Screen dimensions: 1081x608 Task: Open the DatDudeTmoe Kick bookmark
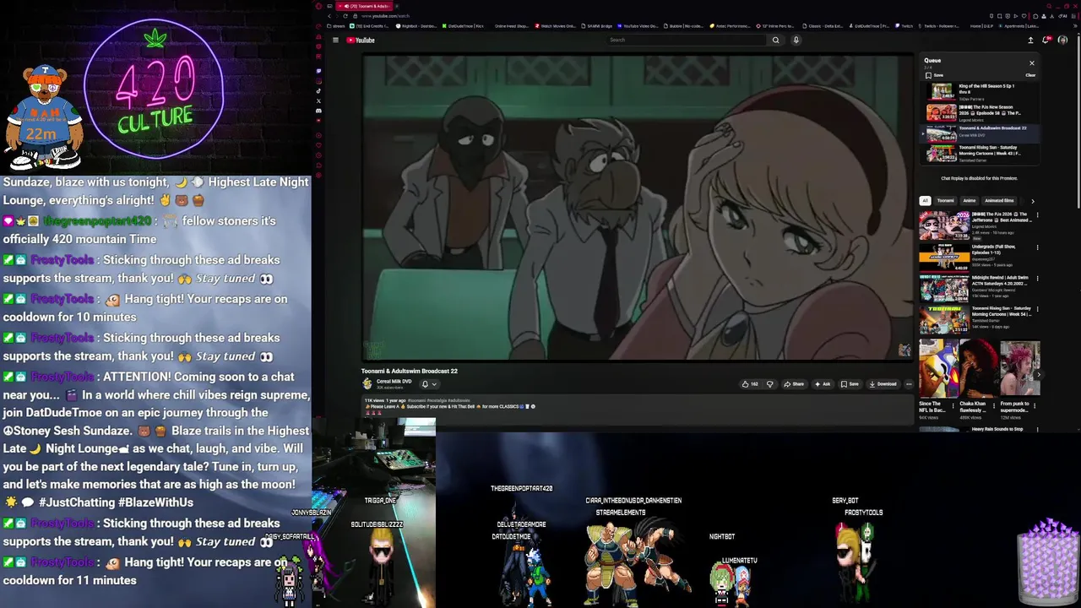tap(461, 26)
